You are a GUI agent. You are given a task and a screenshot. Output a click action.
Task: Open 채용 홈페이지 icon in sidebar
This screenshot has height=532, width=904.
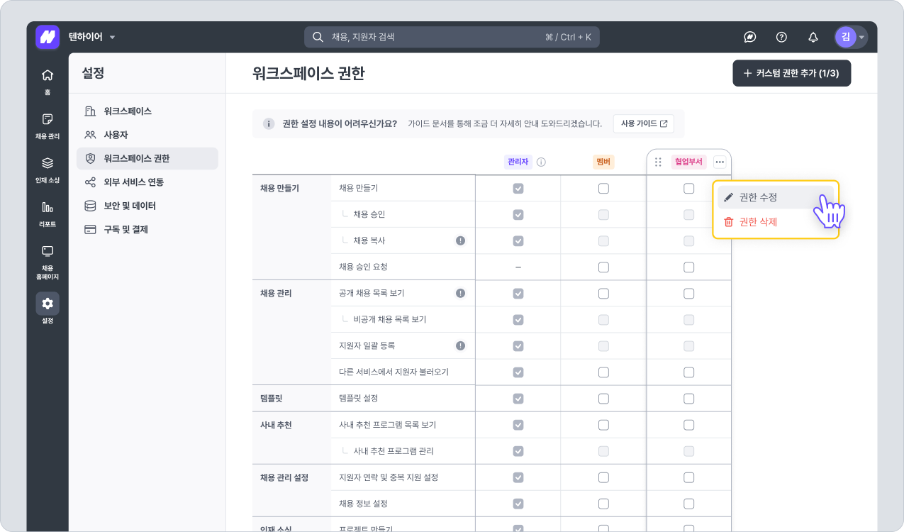48,252
